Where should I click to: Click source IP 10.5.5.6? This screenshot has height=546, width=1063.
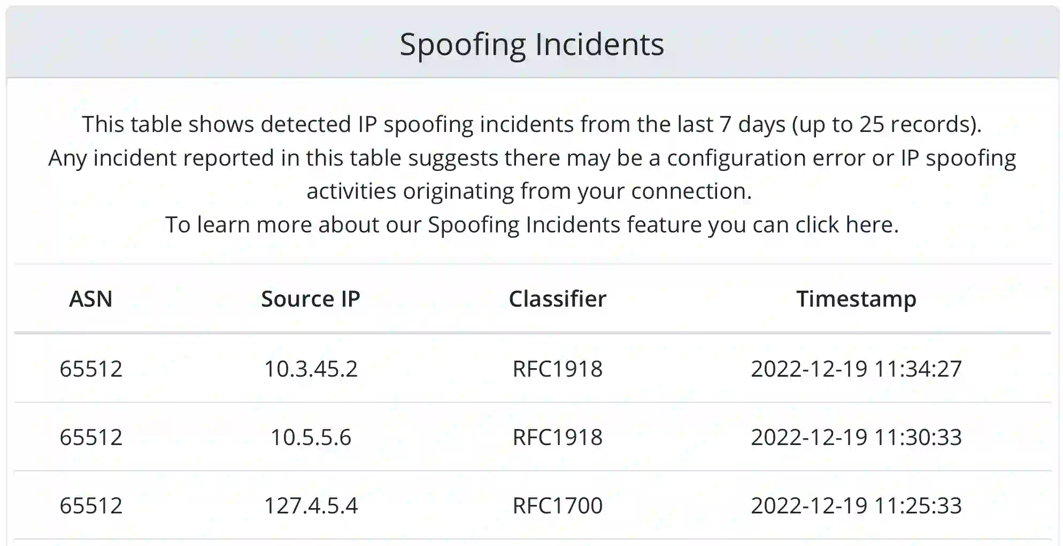(x=311, y=437)
